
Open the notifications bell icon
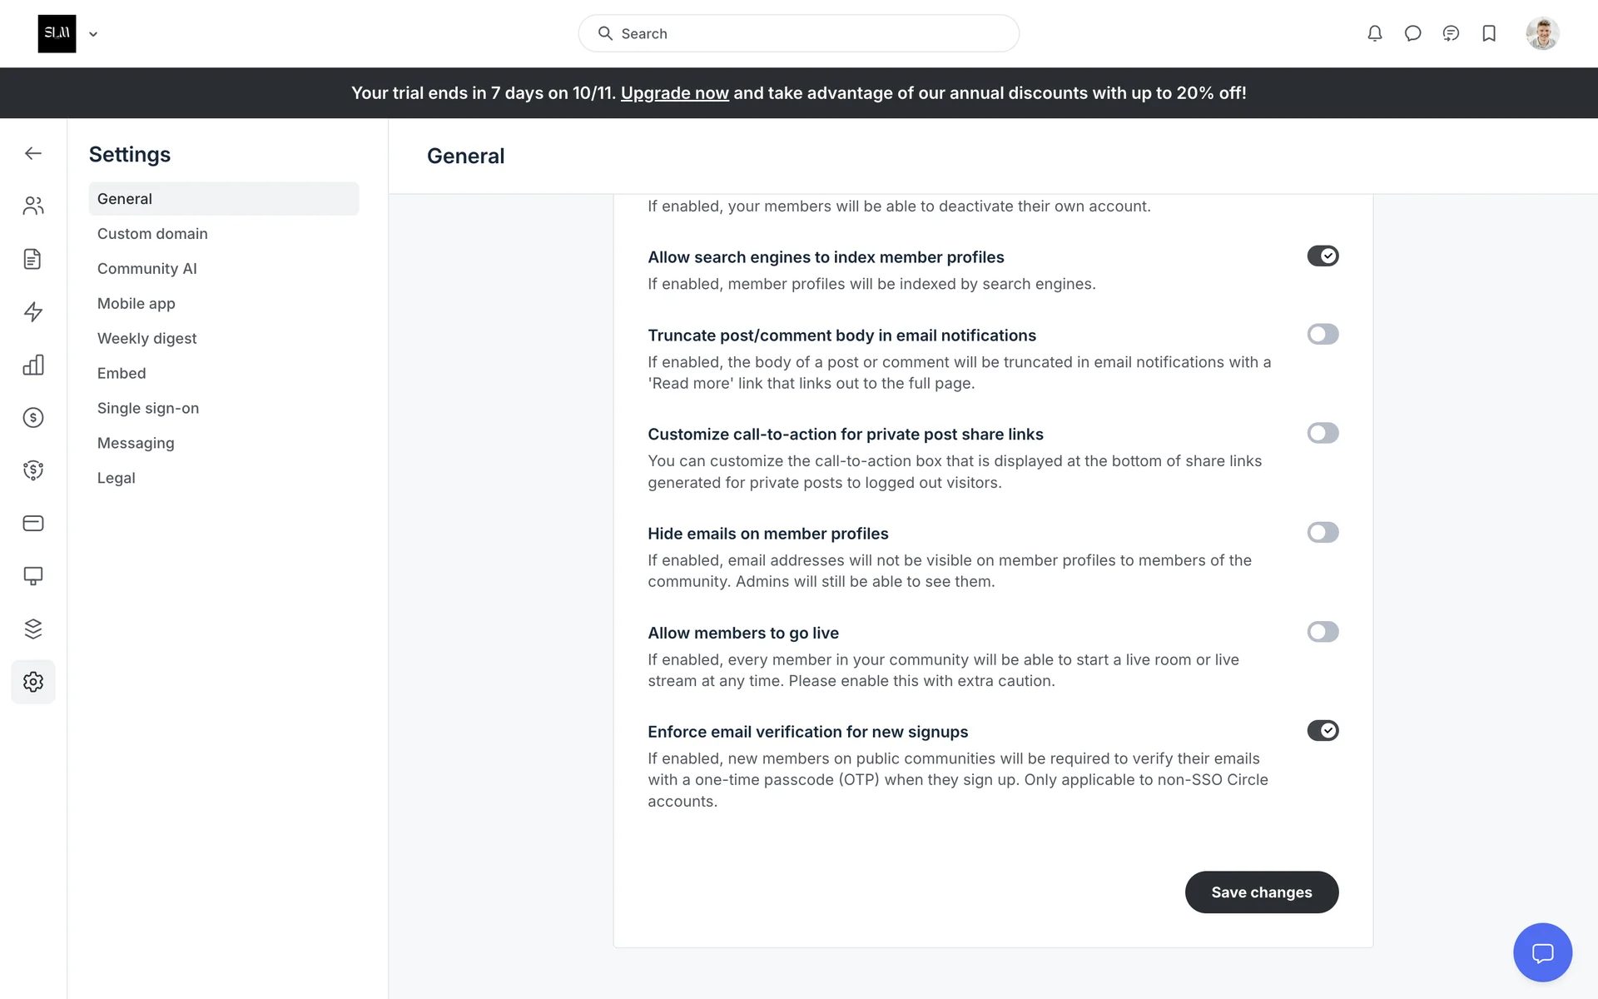1375,33
